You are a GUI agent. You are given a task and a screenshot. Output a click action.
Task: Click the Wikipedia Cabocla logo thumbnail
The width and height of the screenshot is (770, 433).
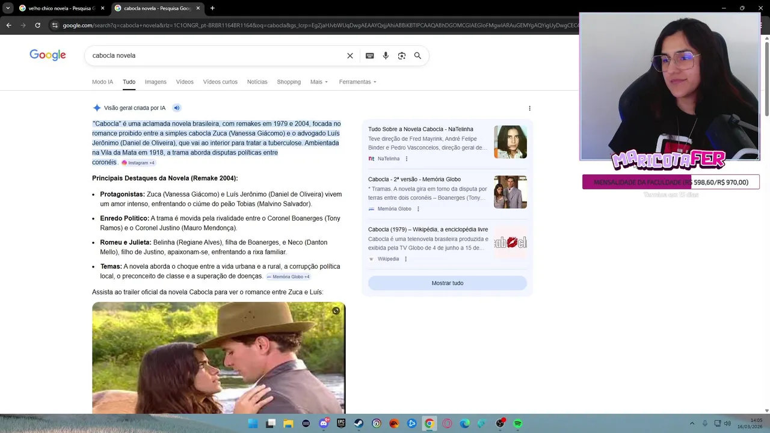tap(510, 242)
